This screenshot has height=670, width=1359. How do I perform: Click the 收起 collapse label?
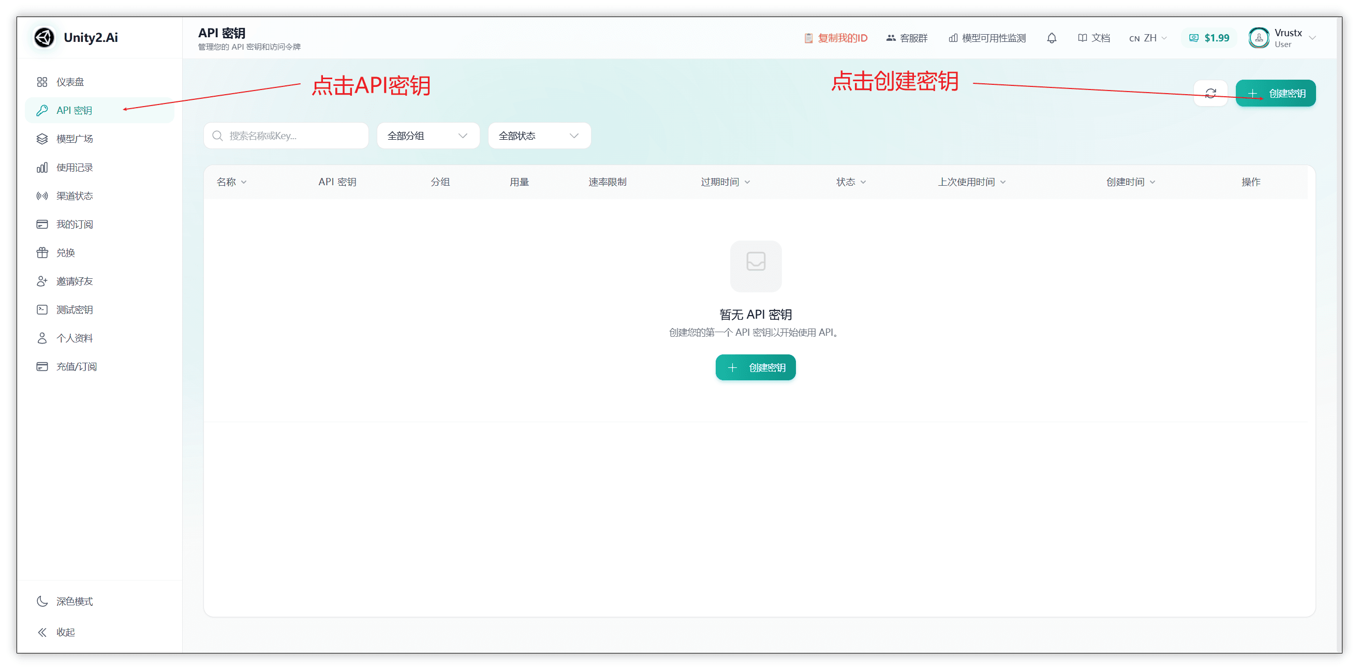point(65,632)
